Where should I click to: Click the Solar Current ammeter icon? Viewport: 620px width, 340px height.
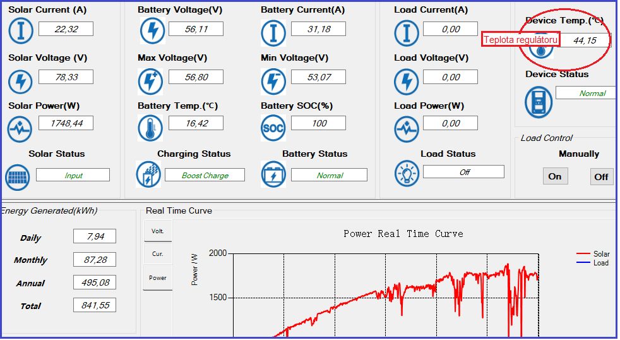(x=20, y=31)
